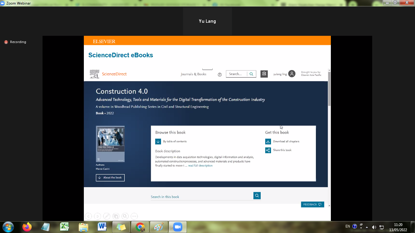
Task: Expand By table of contents arrow
Action: 158,141
